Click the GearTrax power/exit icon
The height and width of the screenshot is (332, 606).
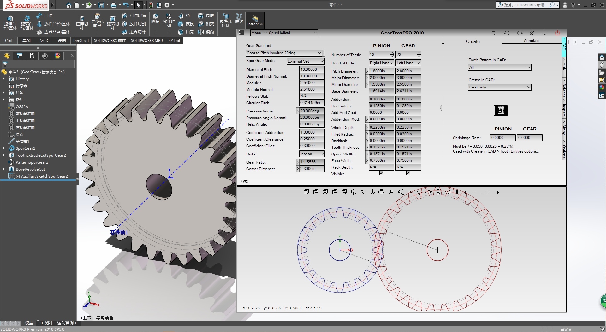(557, 33)
